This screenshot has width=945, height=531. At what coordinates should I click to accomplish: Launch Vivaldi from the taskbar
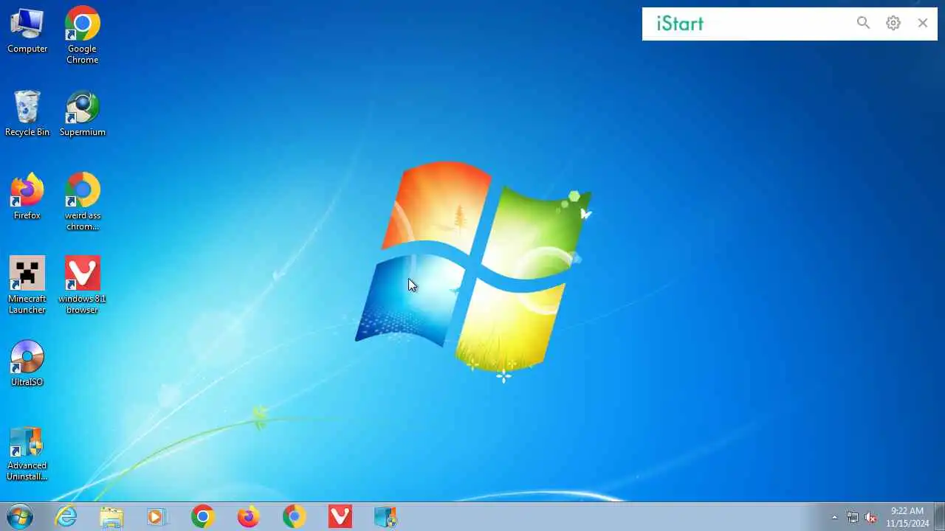pos(340,517)
